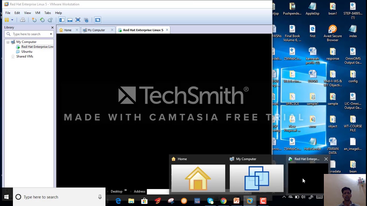Close the Red Hat Enterprise preview thumbnail
The height and width of the screenshot is (206, 367).
point(326,159)
